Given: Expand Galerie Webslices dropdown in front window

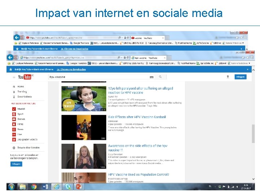Looking at the screenshot, I should point(249,63).
